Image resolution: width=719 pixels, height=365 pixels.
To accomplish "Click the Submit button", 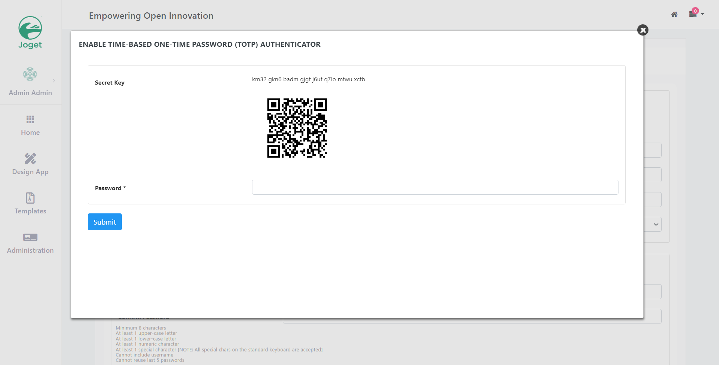I will [105, 222].
